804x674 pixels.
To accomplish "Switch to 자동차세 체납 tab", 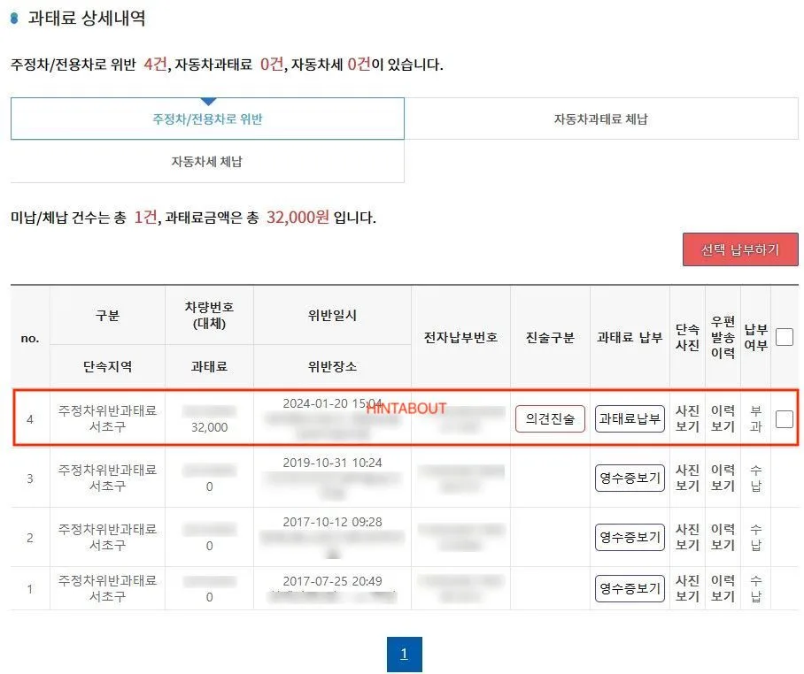I will point(206,161).
